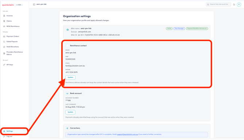The width and height of the screenshot is (244, 140).
Task: Click the Log out arrow icon
Action: pyautogui.click(x=4, y=136)
